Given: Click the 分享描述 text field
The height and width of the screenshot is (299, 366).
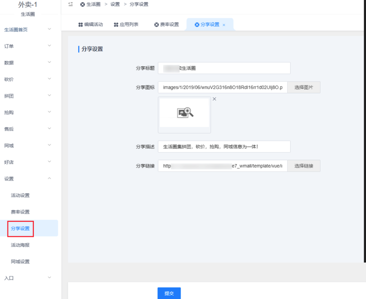Looking at the screenshot, I should (x=224, y=147).
